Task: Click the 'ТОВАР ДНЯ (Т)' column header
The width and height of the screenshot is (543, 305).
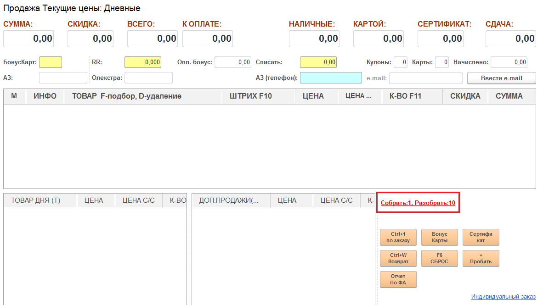Action: pyautogui.click(x=36, y=200)
